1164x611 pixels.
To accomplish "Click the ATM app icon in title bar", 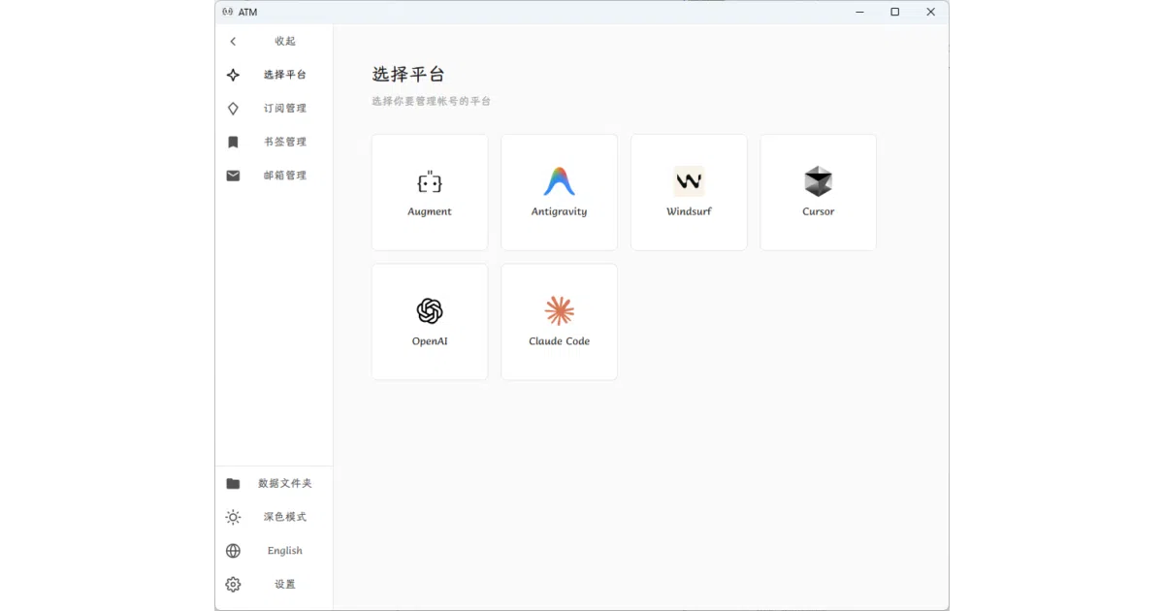I will coord(227,12).
